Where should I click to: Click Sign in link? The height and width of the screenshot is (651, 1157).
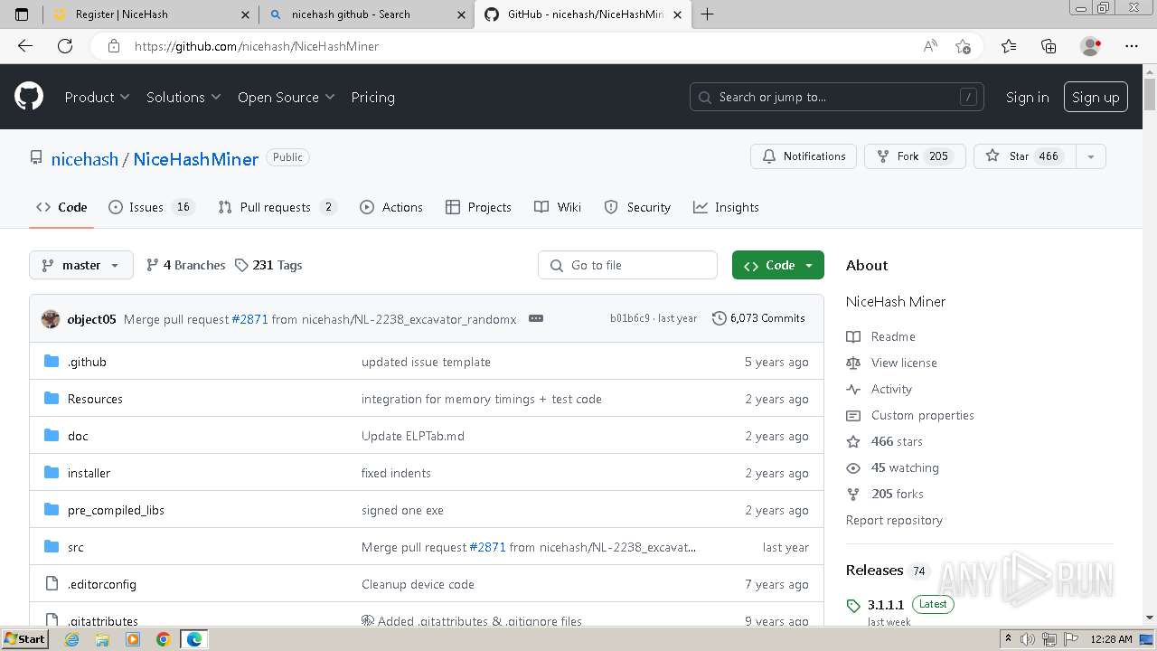1027,97
